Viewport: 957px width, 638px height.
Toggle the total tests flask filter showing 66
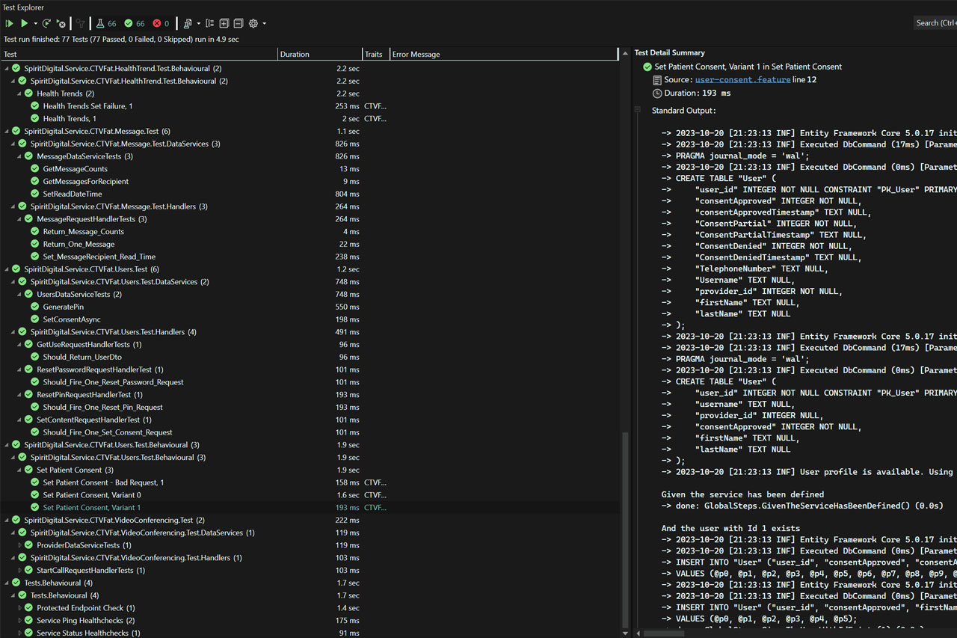[x=105, y=23]
